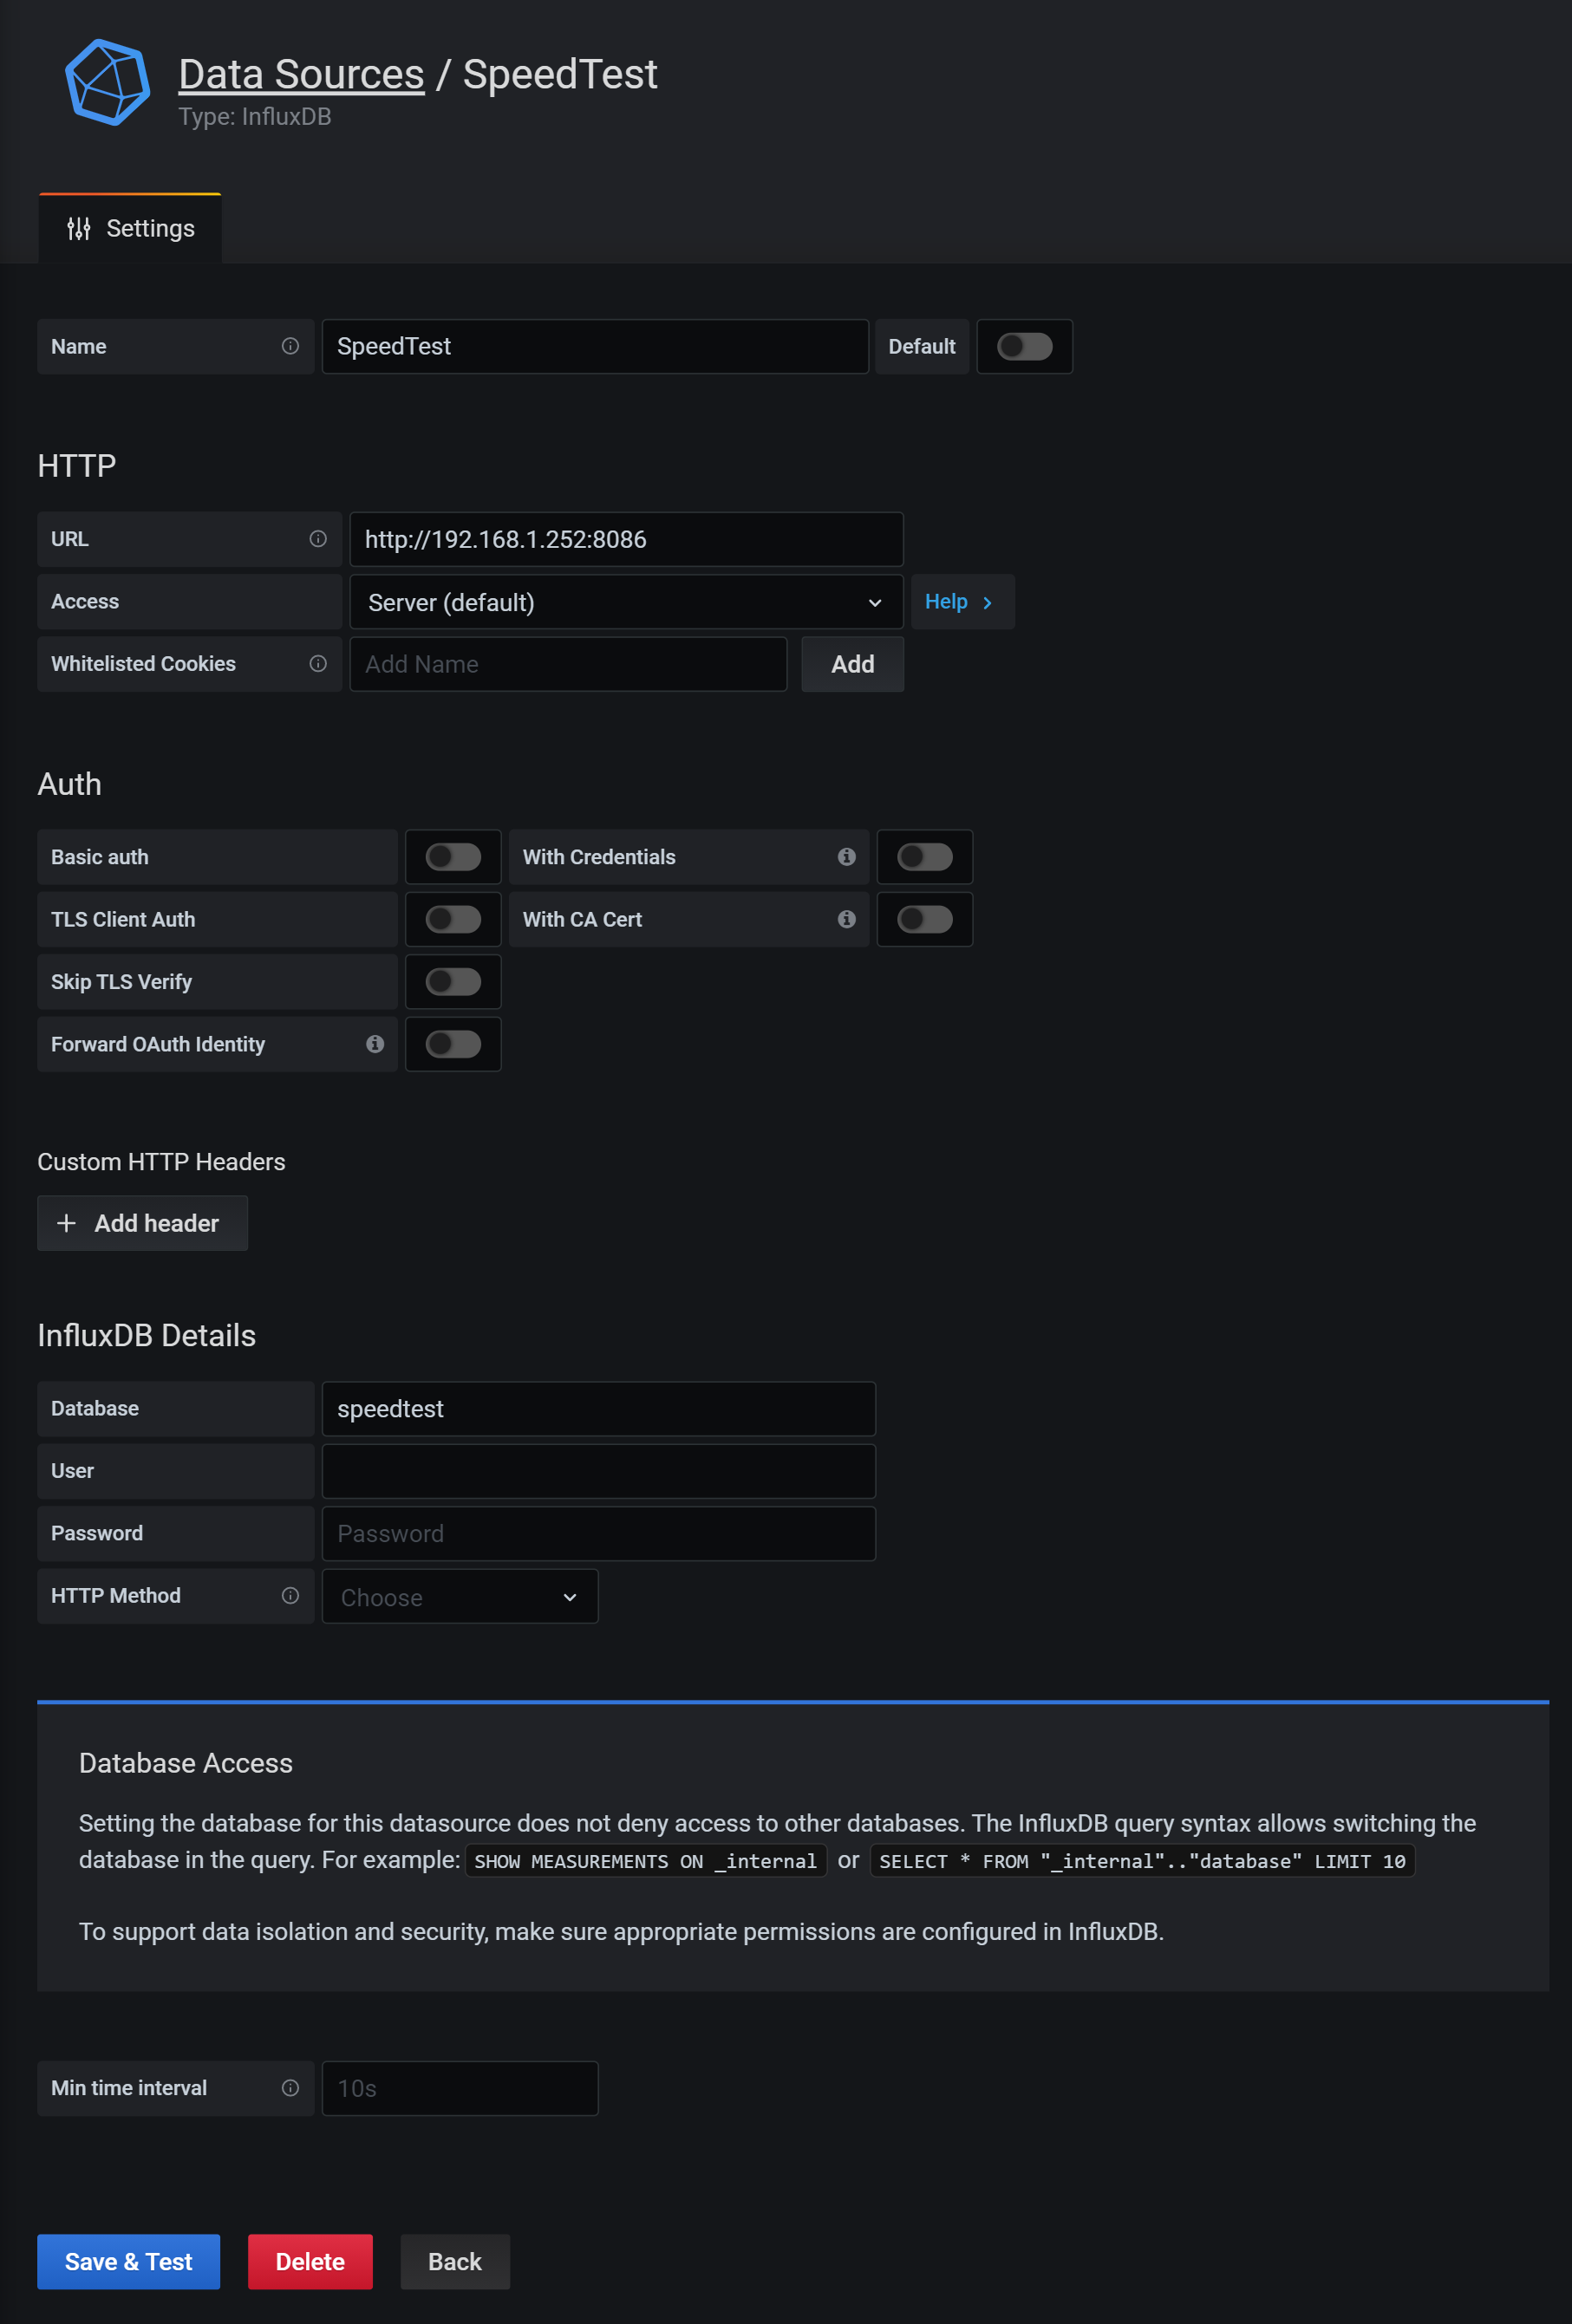This screenshot has width=1572, height=2324.
Task: Open the HTTP Method Choose dropdown
Action: (x=460, y=1597)
